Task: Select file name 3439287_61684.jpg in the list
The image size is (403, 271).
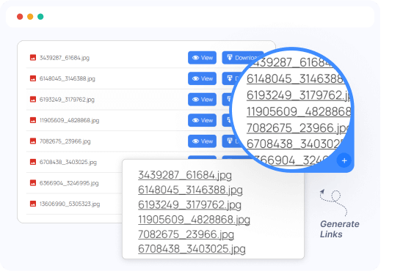Action: tap(65, 58)
